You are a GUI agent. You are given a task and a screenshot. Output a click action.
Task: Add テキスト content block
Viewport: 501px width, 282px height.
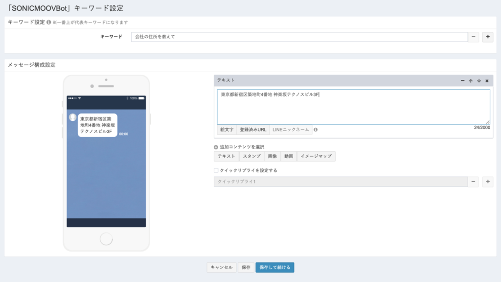pyautogui.click(x=226, y=156)
